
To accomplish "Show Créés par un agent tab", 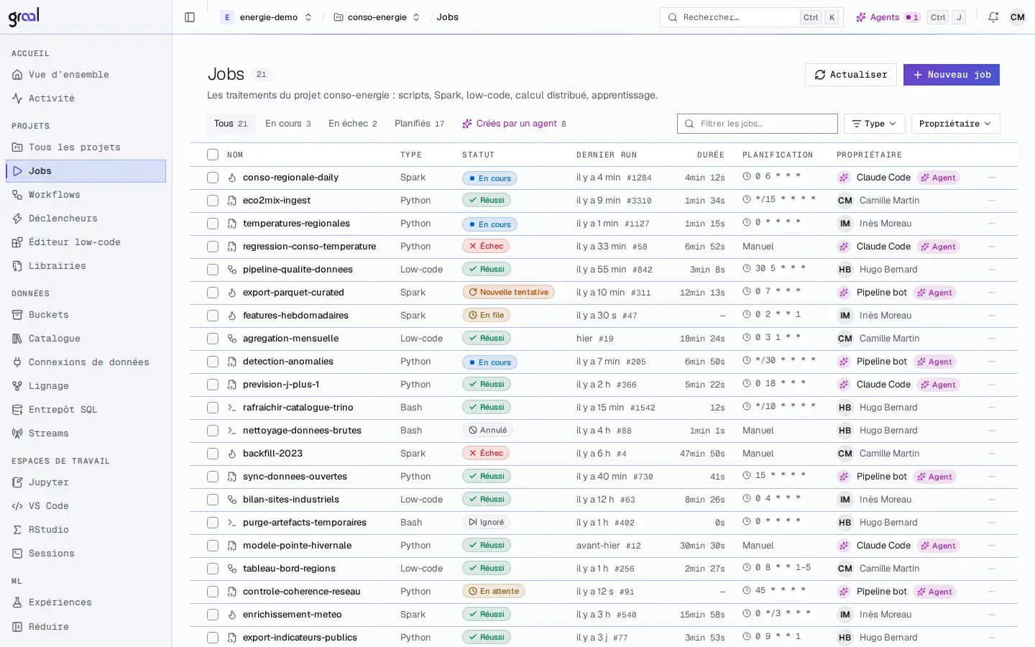I will [x=515, y=124].
